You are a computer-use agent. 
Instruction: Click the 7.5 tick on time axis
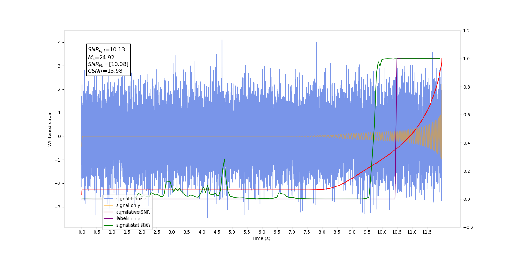coord(307,232)
